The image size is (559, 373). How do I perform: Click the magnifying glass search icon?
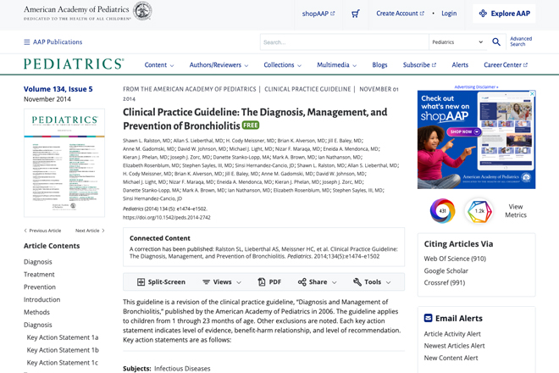click(x=495, y=42)
